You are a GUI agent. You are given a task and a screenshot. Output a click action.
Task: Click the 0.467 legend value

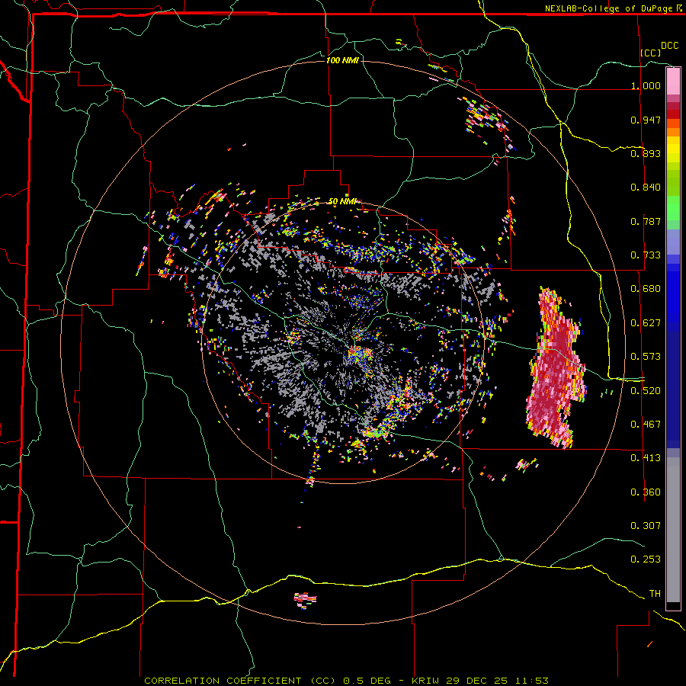point(646,425)
